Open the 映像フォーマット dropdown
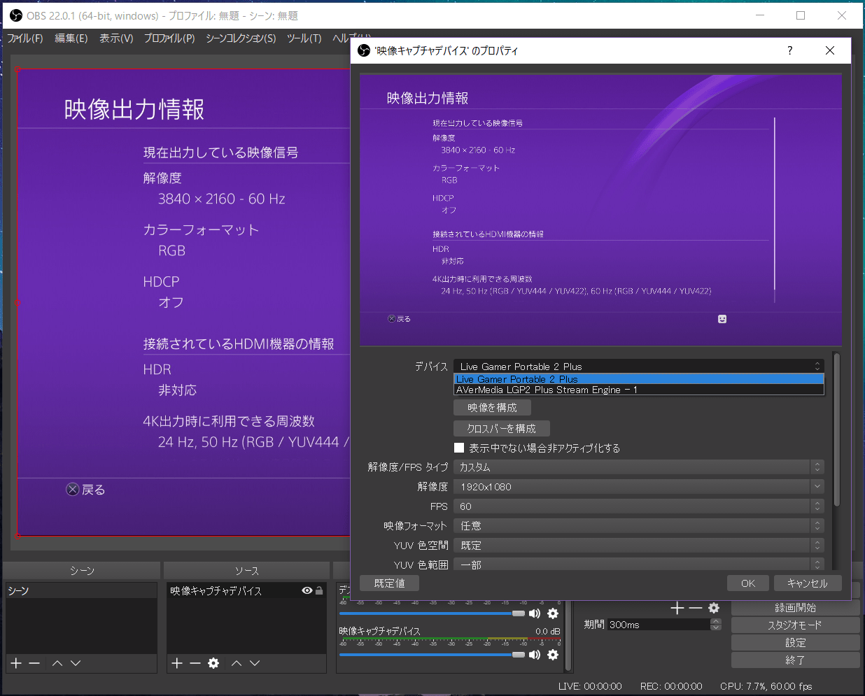 (x=639, y=526)
